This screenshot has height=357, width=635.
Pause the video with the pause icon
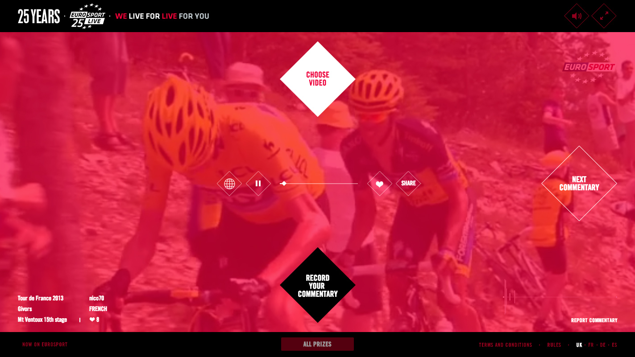point(258,184)
